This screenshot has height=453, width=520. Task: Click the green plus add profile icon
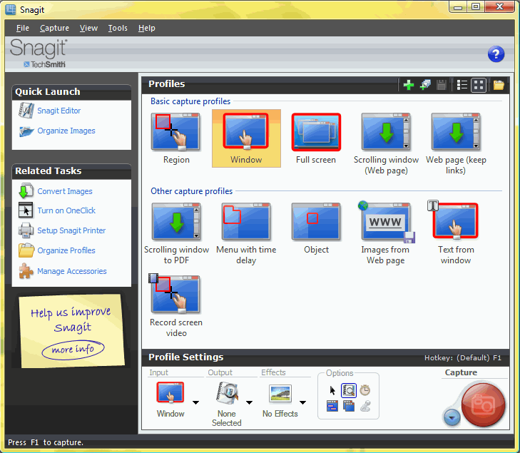pos(409,85)
